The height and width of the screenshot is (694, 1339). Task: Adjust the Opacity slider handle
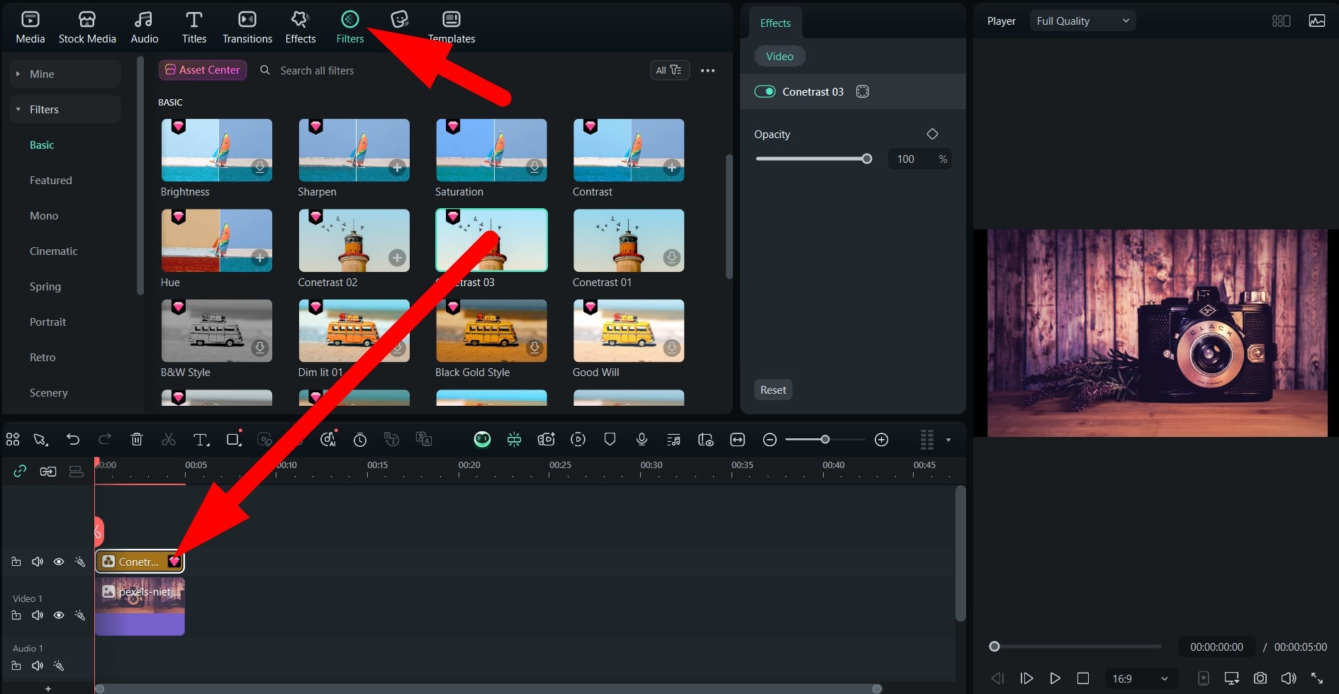867,159
